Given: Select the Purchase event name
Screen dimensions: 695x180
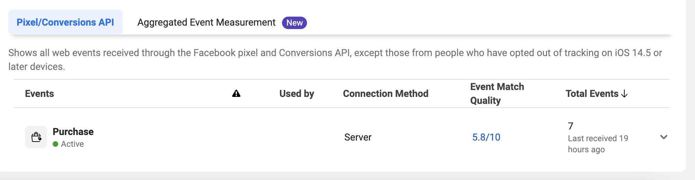Looking at the screenshot, I should pyautogui.click(x=73, y=132).
